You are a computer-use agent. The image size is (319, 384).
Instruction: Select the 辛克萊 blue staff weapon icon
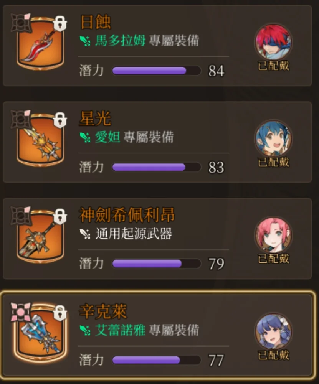(40, 334)
